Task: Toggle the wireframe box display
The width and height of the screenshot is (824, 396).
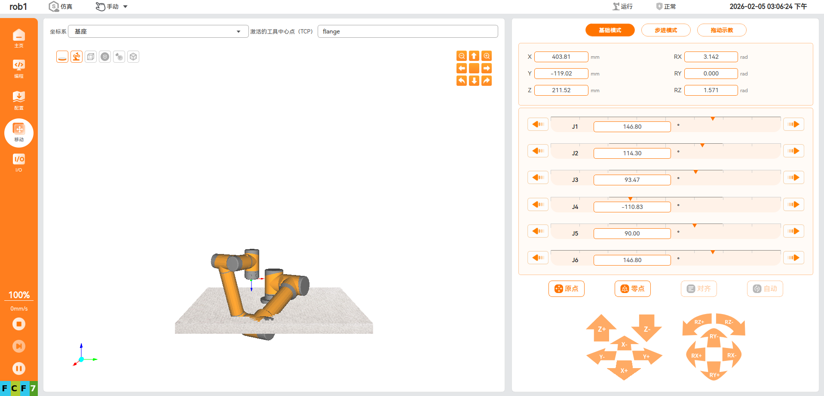Action: click(91, 57)
